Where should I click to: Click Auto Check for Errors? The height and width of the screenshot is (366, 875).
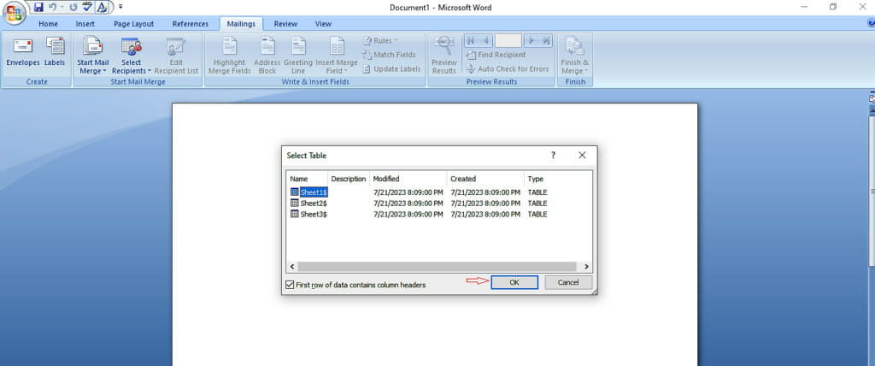pyautogui.click(x=508, y=68)
